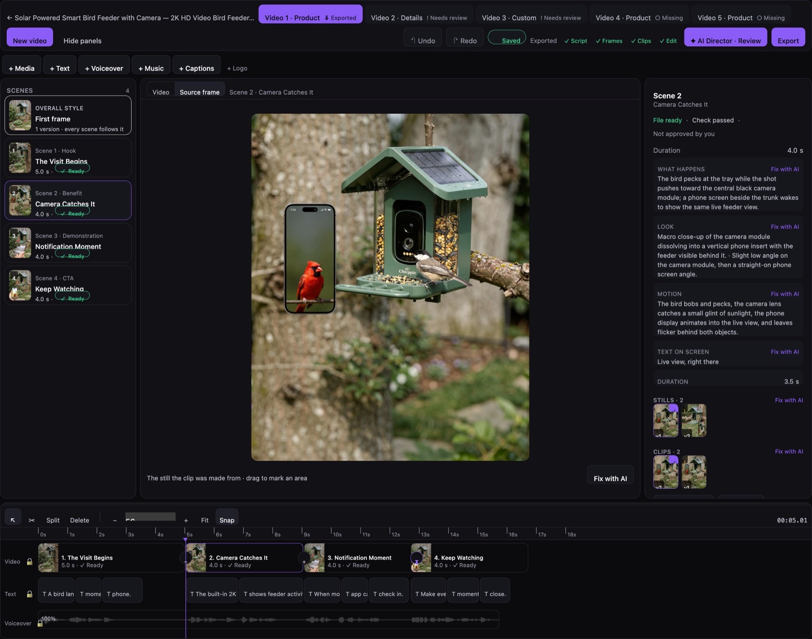Click the back arrow next to project title
812x639 pixels.
pyautogui.click(x=9, y=18)
